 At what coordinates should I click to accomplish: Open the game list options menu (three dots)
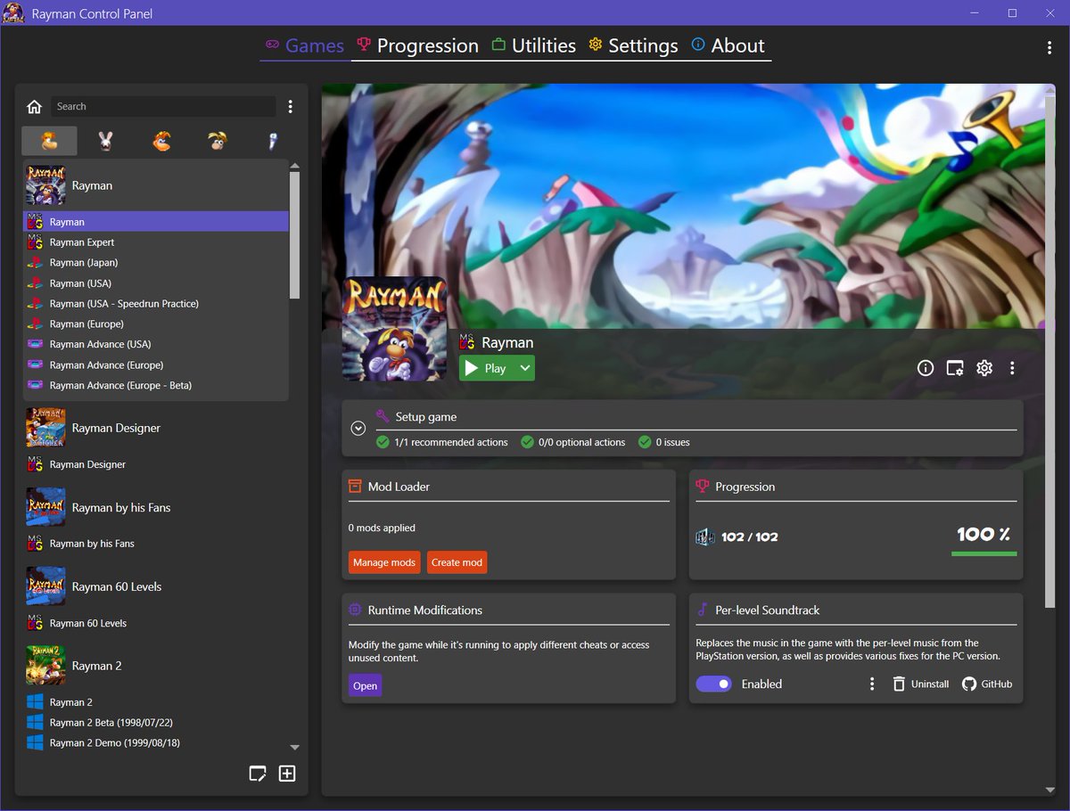pyautogui.click(x=290, y=107)
